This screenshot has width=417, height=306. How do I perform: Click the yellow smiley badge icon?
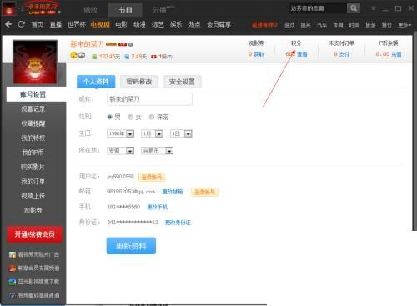73,55
